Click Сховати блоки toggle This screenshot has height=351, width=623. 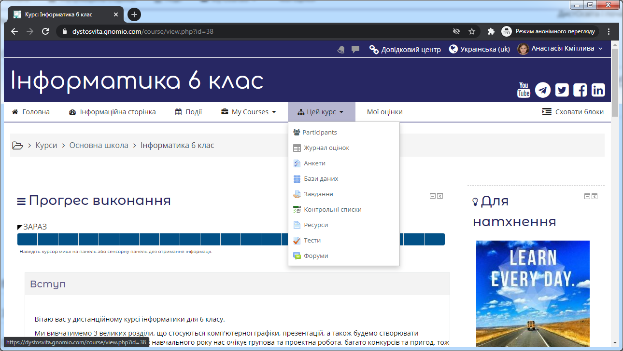click(x=573, y=112)
